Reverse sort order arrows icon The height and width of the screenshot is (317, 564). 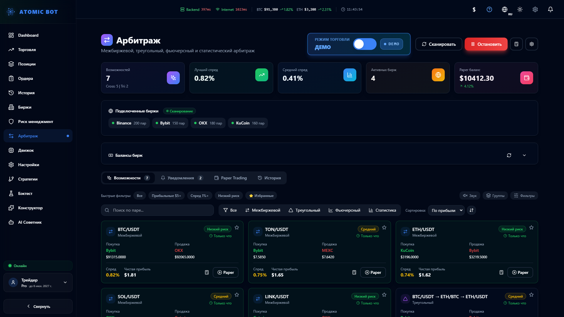coord(471,210)
